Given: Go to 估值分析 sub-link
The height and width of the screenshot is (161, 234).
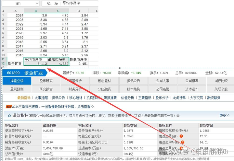Looking at the screenshot, I should click(128, 98).
